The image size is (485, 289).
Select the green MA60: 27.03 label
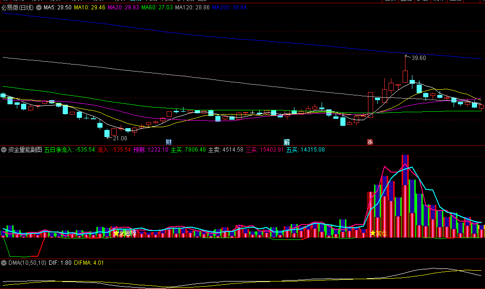[157, 7]
